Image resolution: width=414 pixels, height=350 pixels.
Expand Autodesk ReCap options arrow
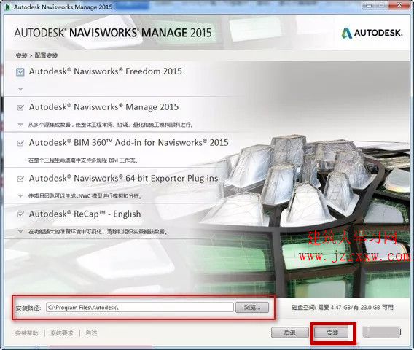[20, 231]
